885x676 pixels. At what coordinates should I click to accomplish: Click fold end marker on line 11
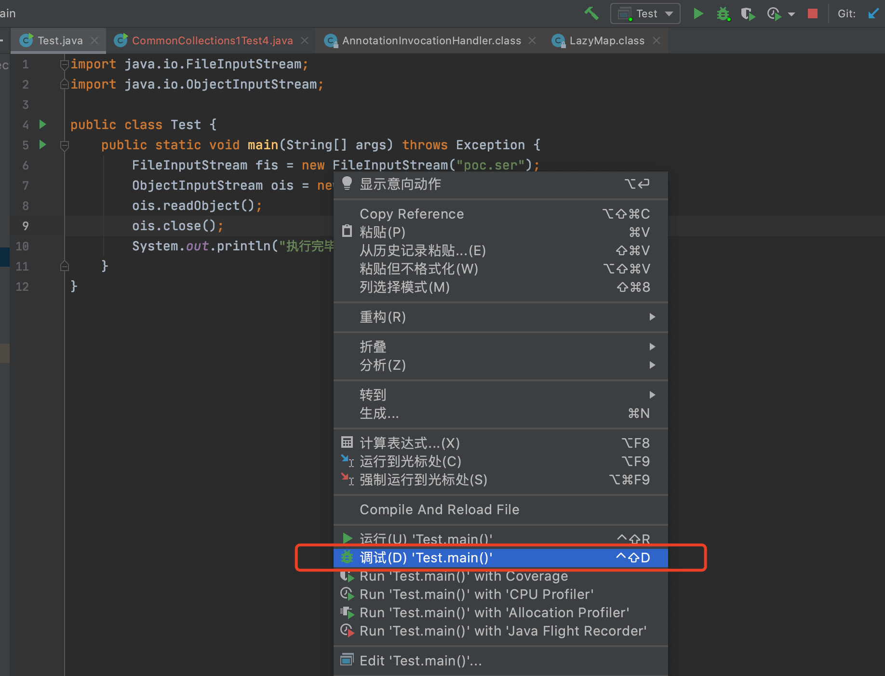tap(64, 266)
